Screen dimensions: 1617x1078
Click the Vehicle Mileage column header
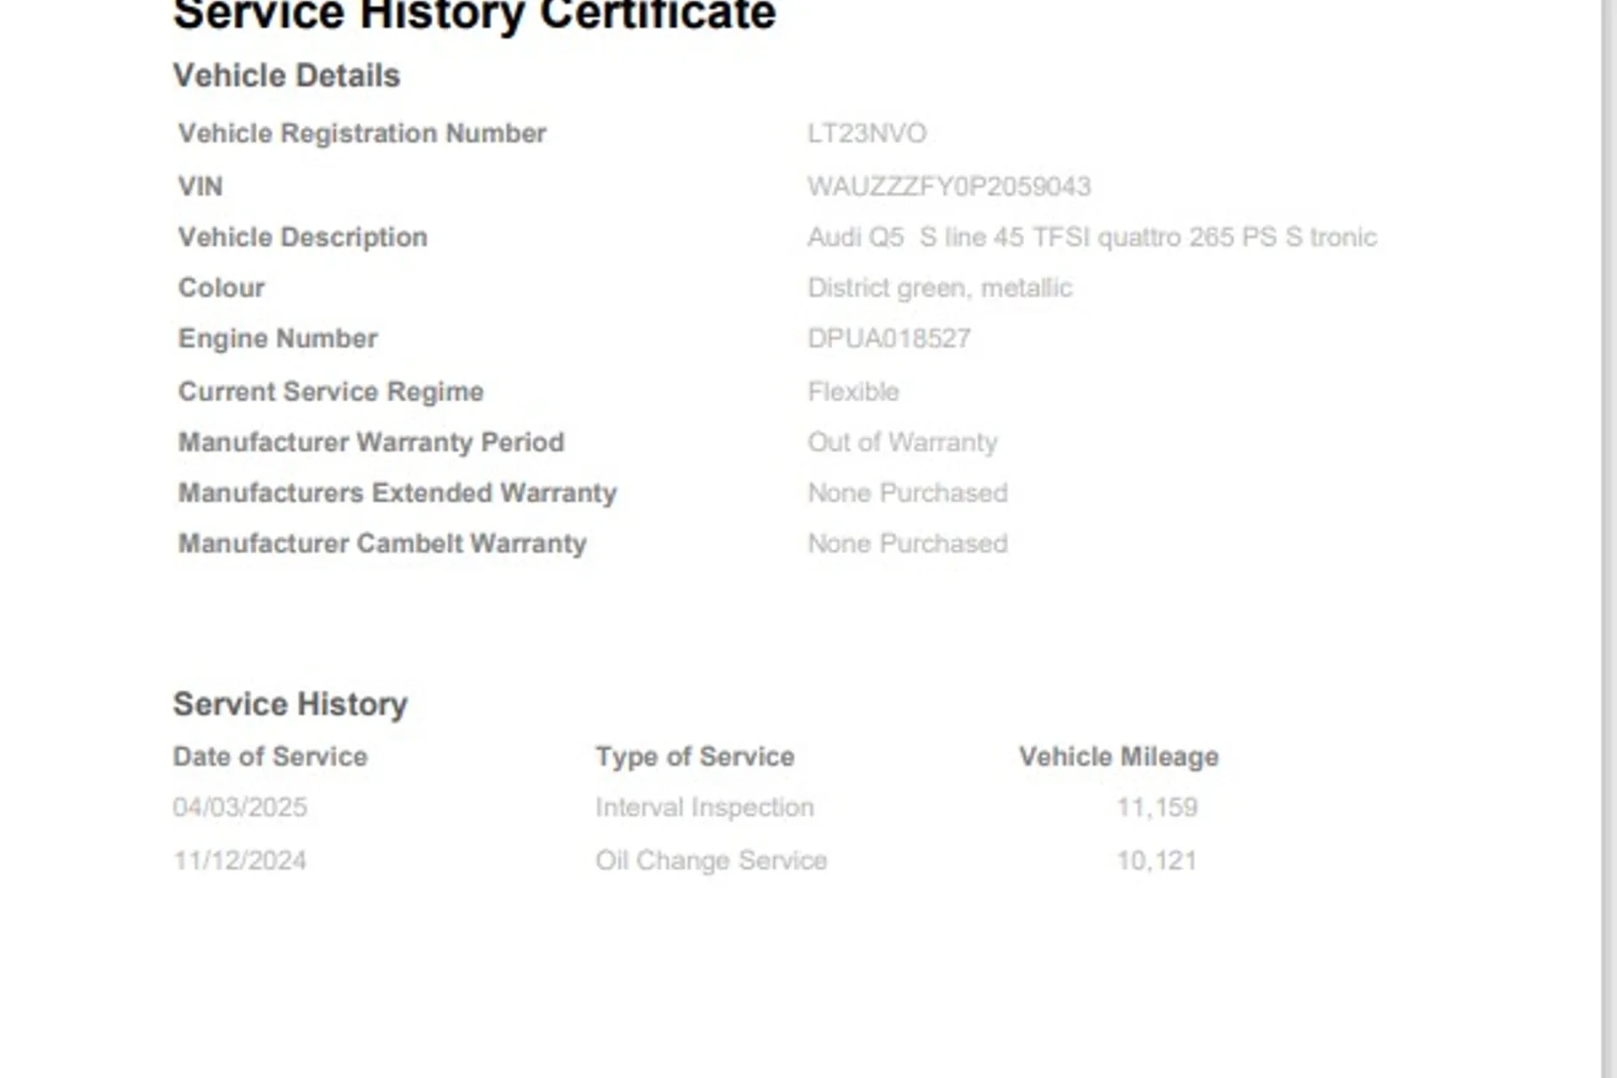pos(1118,756)
